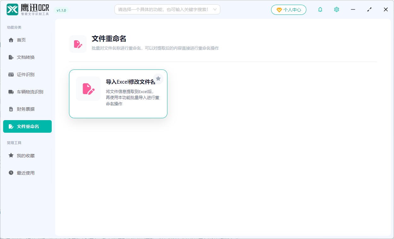This screenshot has width=394, height=239.
Task: Launch 导入Excel修改文件名 feature card
Action: 118,94
